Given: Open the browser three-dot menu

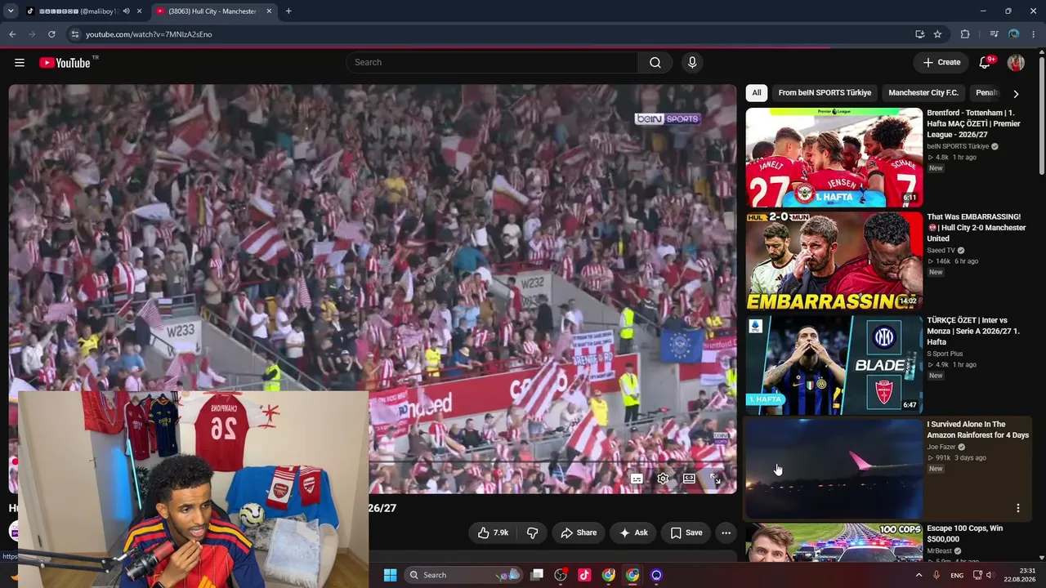Looking at the screenshot, I should pos(1035,34).
